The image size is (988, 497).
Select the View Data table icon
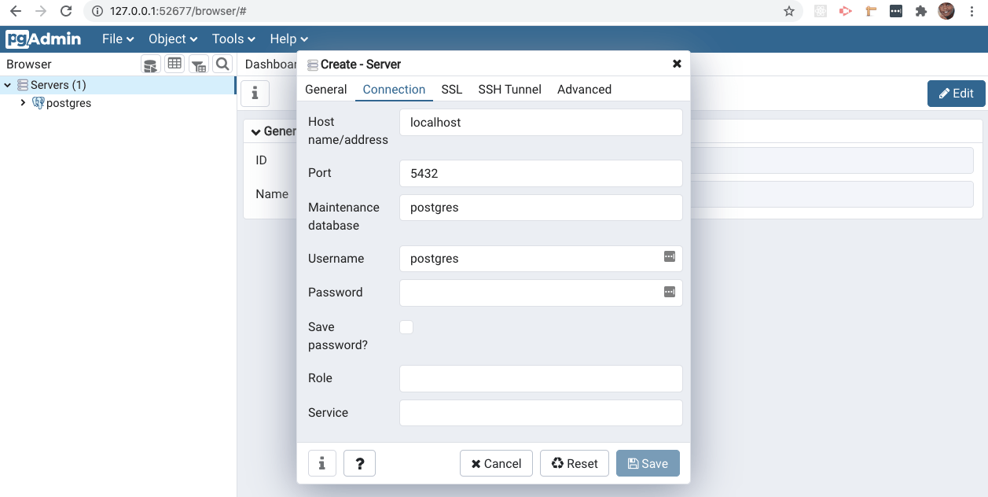(174, 64)
